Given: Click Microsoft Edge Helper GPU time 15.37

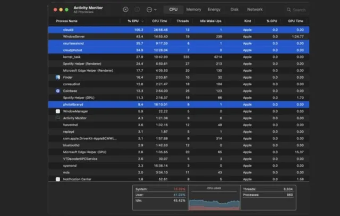Looking at the screenshot, I should pyautogui.click(x=299, y=152).
